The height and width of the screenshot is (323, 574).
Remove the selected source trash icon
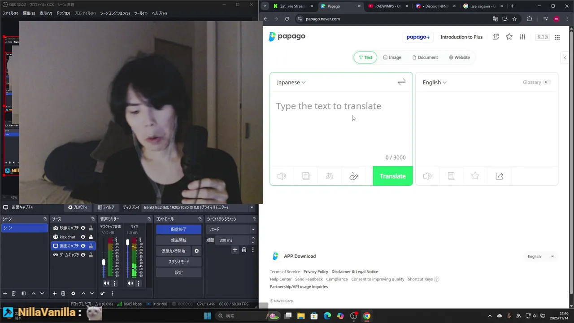click(x=63, y=293)
